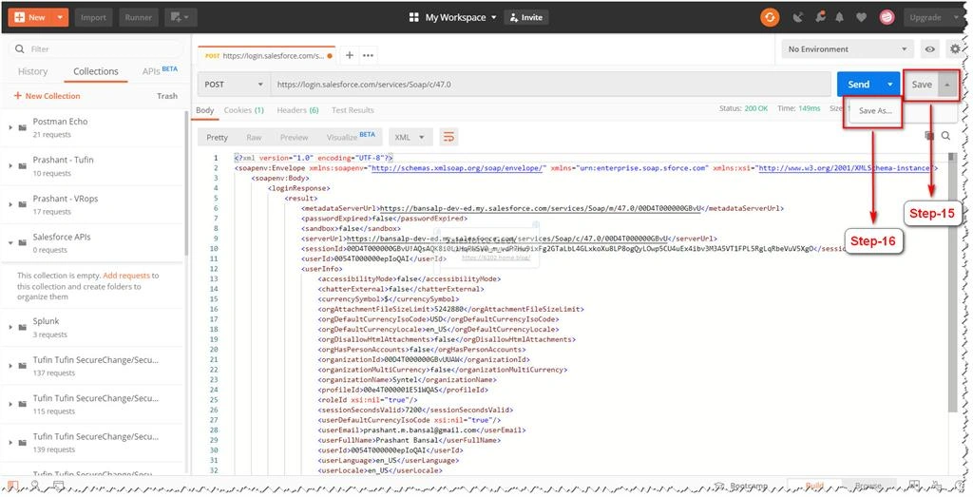Open POST method dropdown
Viewport: 973px width, 497px height.
coord(234,85)
